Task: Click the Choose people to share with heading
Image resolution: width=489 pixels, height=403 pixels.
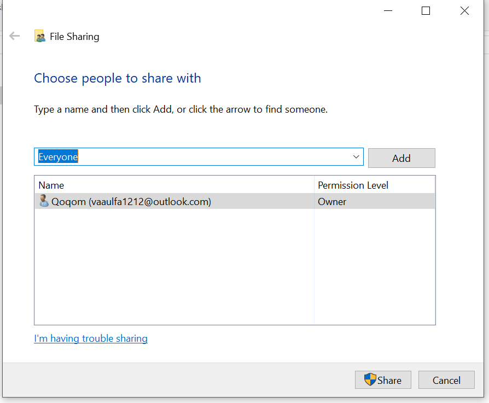Action: pos(117,78)
